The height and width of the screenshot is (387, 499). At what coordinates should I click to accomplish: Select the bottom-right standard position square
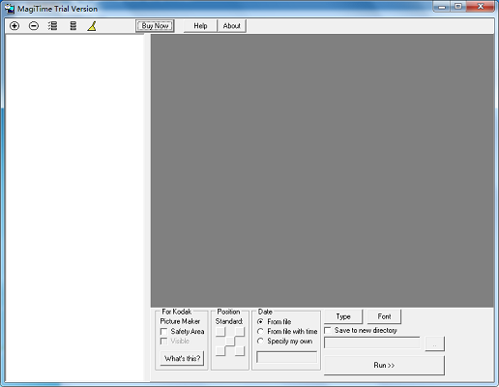(x=240, y=351)
